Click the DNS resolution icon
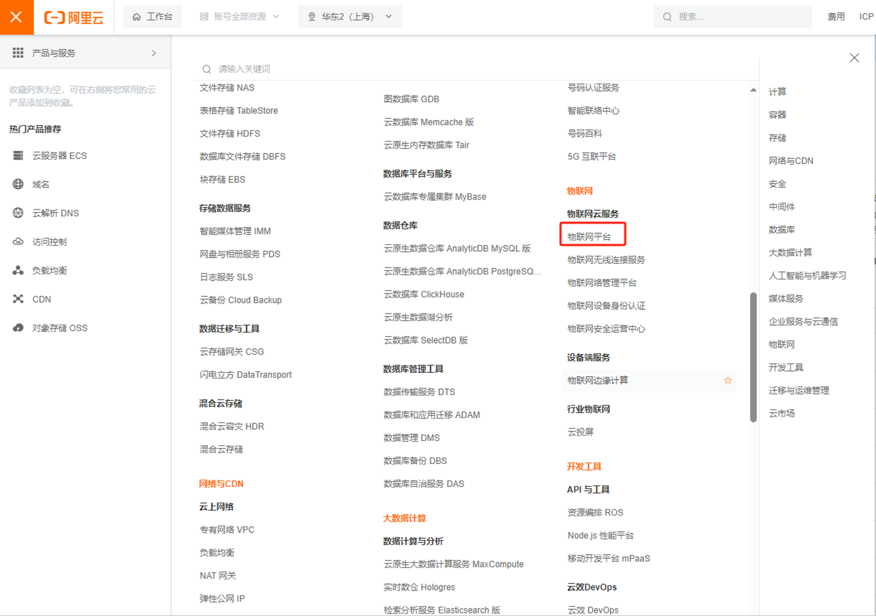Screen dimensions: 876x616 point(18,213)
